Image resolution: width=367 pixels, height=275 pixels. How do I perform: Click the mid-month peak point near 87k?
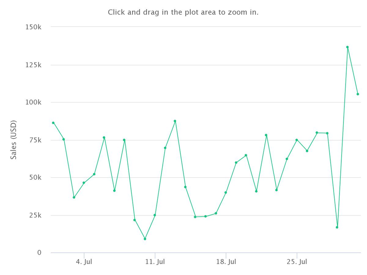[x=175, y=121]
